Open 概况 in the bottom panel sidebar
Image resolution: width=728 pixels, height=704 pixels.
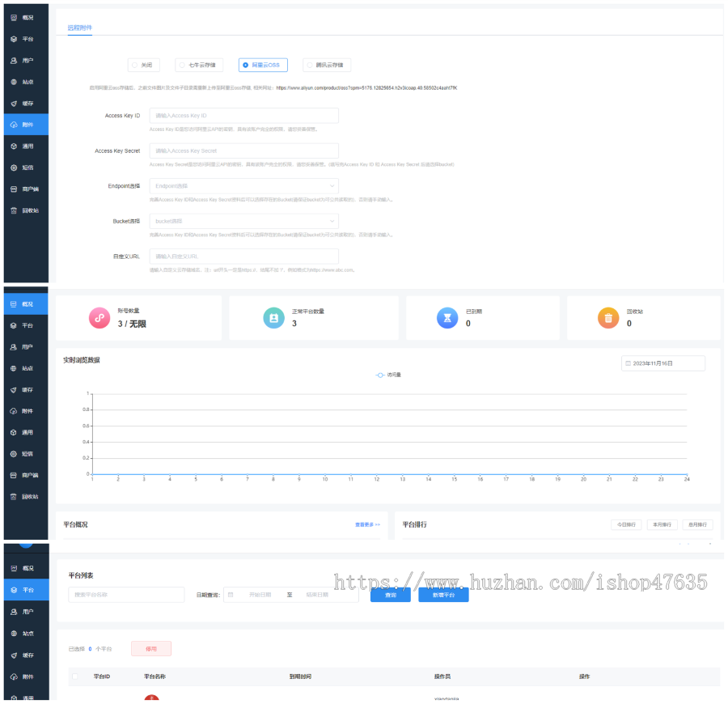pyautogui.click(x=26, y=568)
